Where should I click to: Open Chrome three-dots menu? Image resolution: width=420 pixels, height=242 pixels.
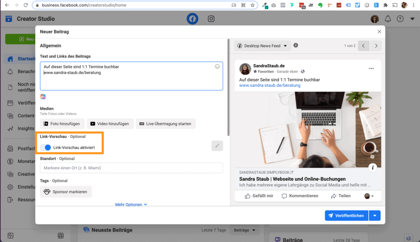(413, 5)
